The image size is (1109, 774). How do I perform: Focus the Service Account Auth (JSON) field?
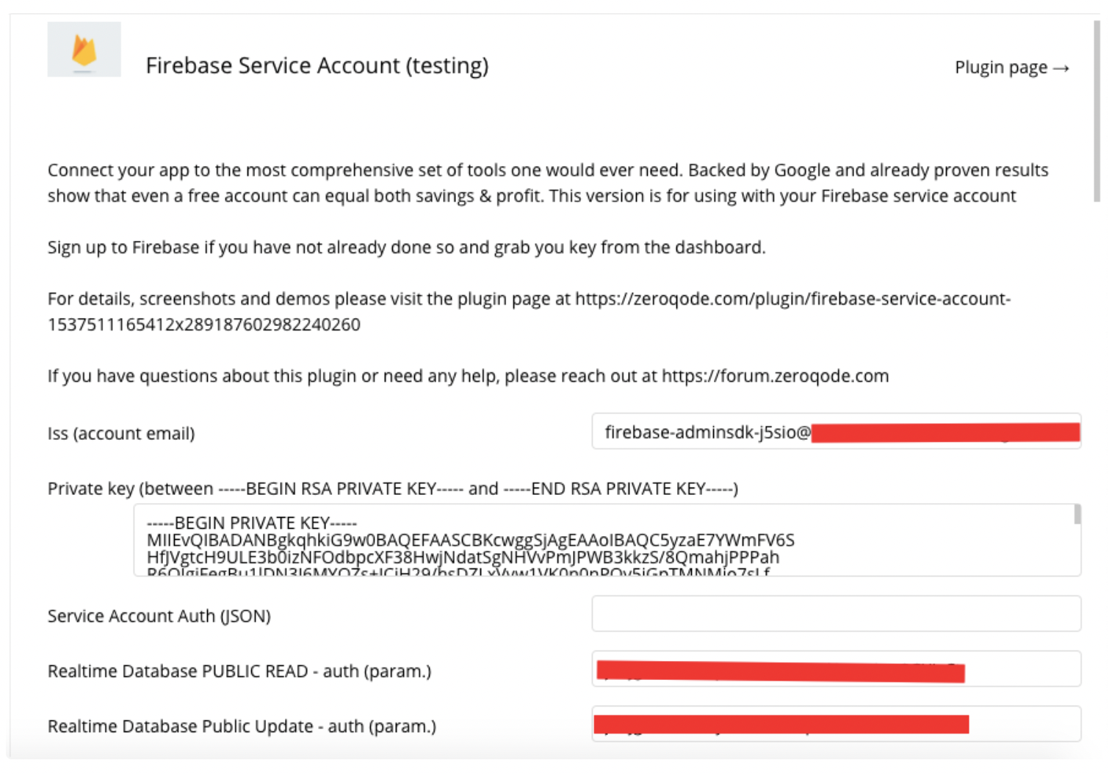coord(836,613)
